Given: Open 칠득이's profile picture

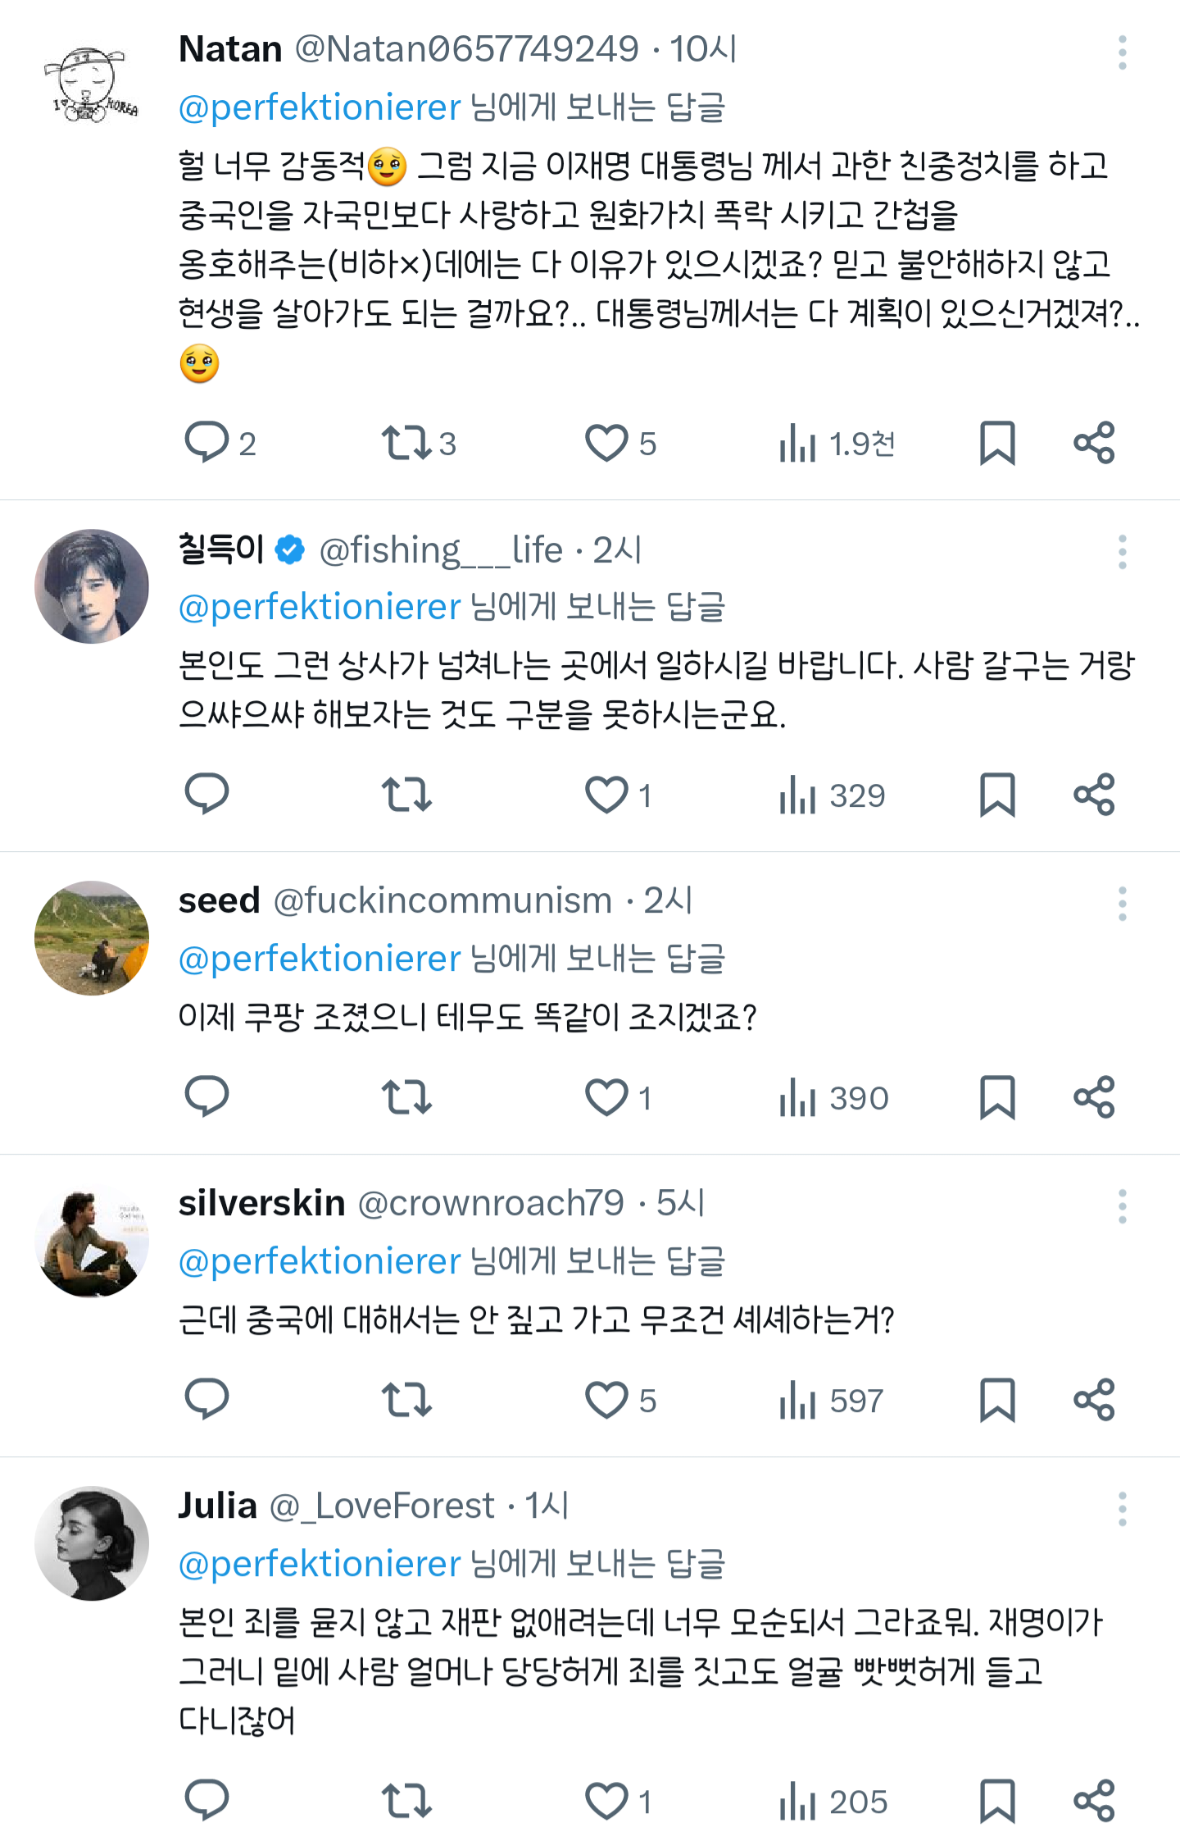Looking at the screenshot, I should click(92, 586).
